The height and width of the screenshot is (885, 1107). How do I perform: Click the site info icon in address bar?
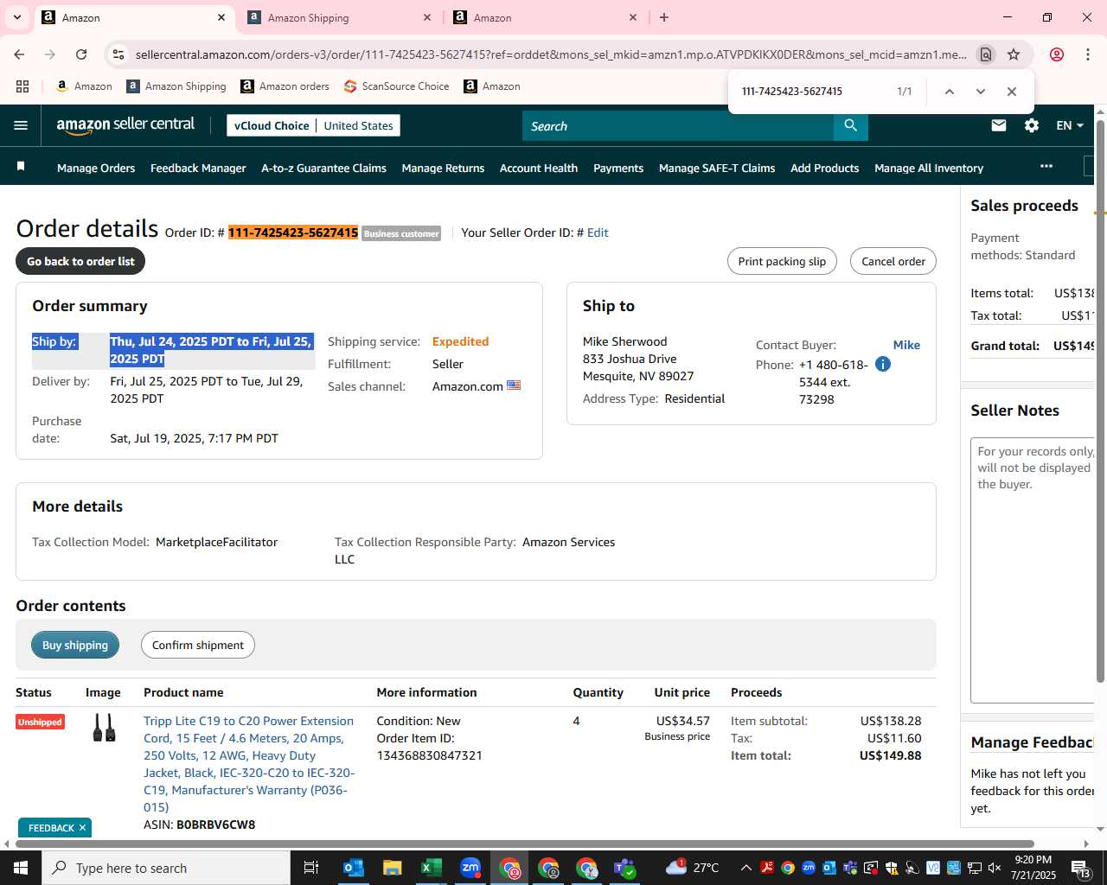118,54
